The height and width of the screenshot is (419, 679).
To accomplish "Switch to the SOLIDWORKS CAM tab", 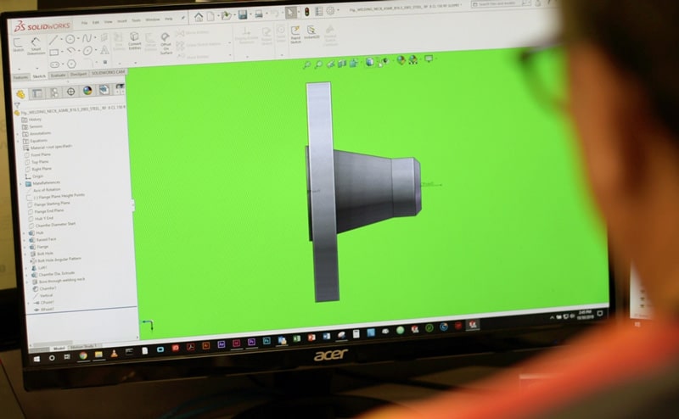I will [108, 72].
